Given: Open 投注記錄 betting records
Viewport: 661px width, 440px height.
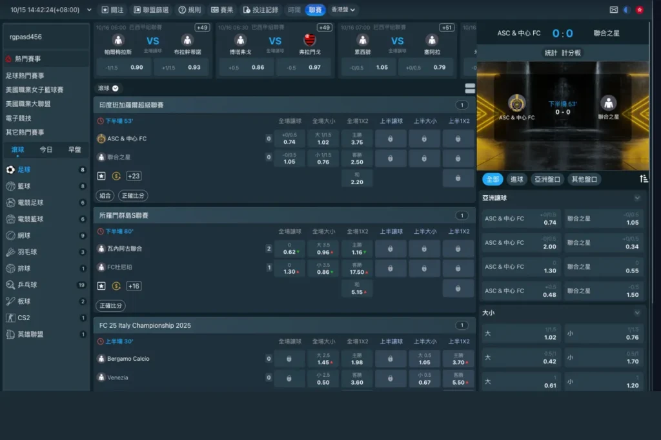Looking at the screenshot, I should (x=260, y=10).
